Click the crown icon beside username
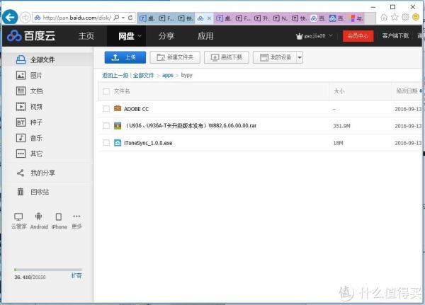 click(x=299, y=36)
